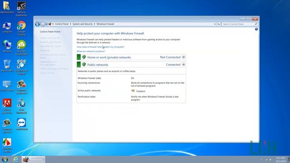Select the Control Panel desktop icon

tap(7, 86)
